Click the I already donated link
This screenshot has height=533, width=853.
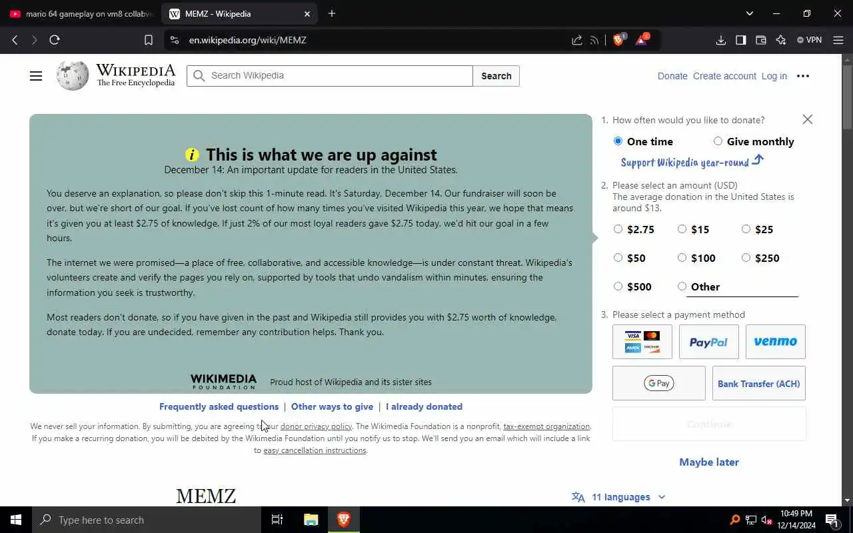tap(424, 406)
